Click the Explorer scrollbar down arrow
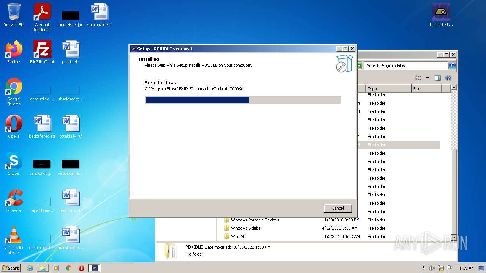 pos(454,237)
